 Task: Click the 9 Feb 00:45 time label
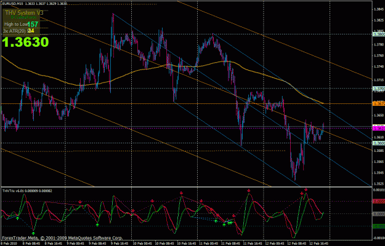click(x=75, y=244)
